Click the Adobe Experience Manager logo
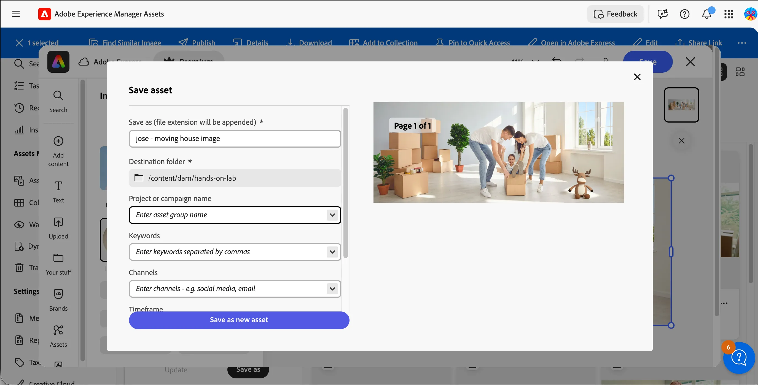This screenshot has width=758, height=385. click(44, 14)
